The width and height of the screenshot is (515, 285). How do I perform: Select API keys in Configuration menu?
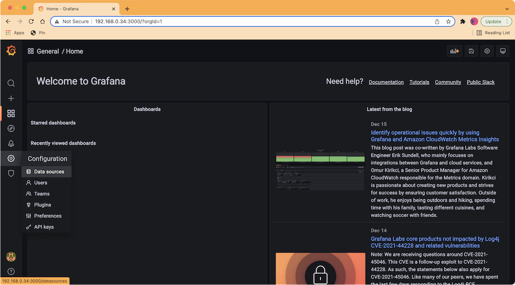[x=46, y=227]
